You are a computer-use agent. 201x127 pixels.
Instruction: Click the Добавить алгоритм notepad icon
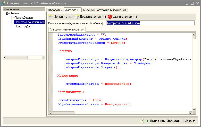click(x=77, y=17)
